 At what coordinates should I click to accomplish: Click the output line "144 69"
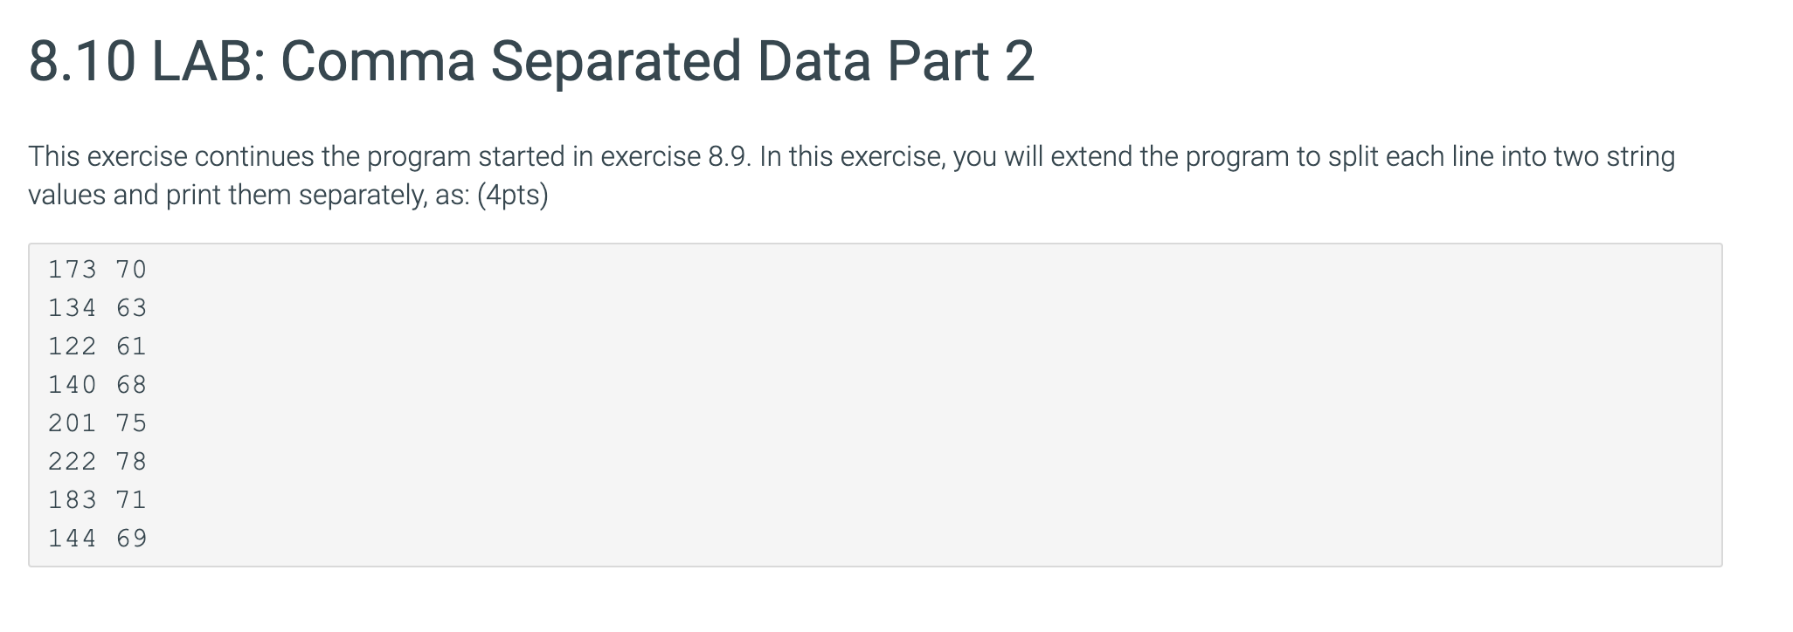point(98,539)
